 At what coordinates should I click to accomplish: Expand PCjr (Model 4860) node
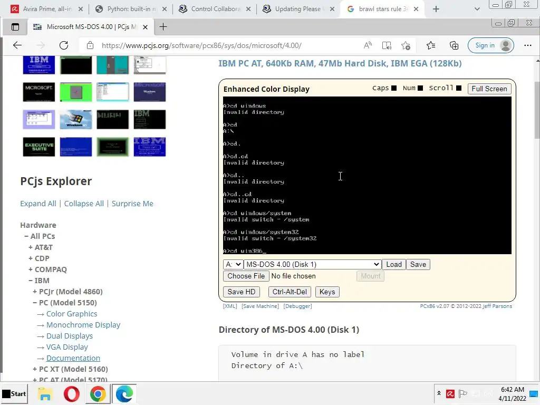click(35, 292)
